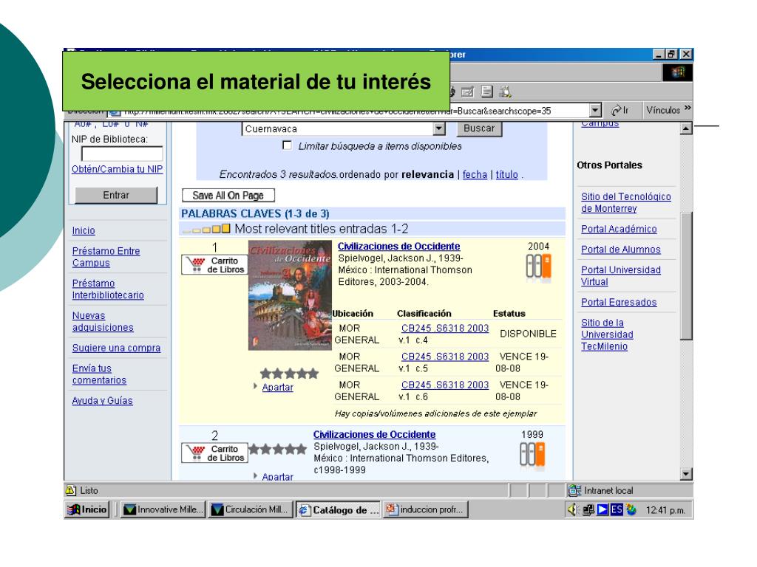The width and height of the screenshot is (757, 567).
Task: Switch to induccion profr... taskbar window
Action: (426, 509)
